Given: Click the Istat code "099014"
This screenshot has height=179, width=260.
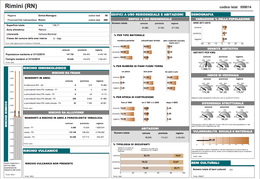Looking at the screenshot, I should click(246, 7).
